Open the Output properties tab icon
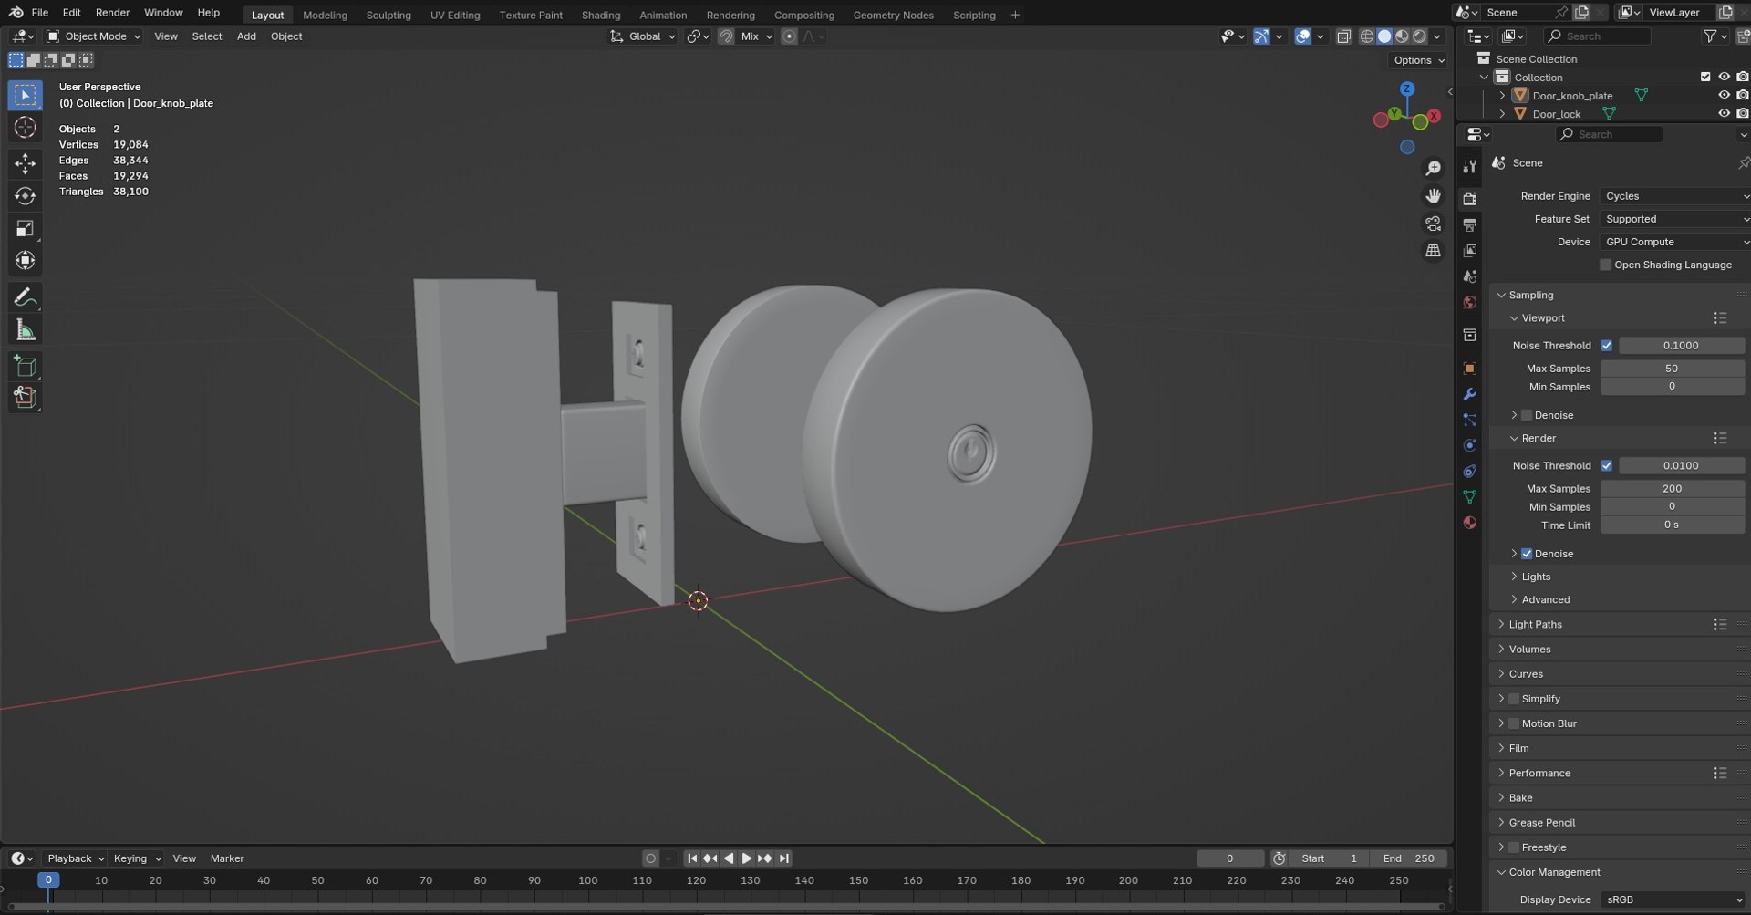The width and height of the screenshot is (1751, 915). tap(1469, 224)
